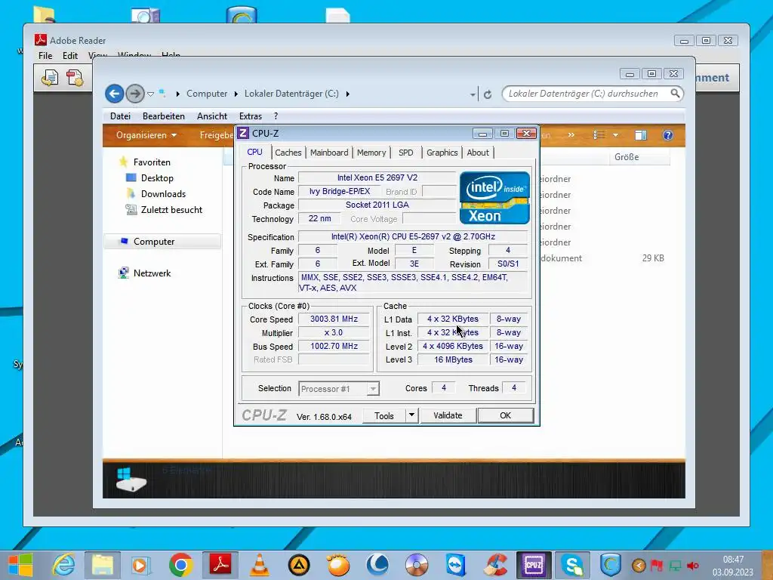773x580 pixels.
Task: Select Zuletzt besucht in the Explorer sidebar
Action: coord(171,210)
